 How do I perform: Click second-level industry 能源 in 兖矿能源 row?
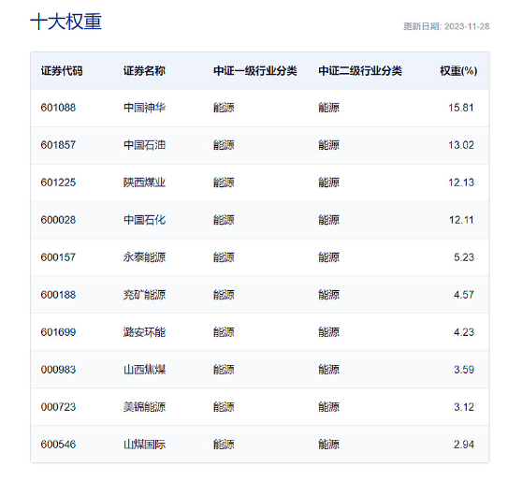coord(328,295)
